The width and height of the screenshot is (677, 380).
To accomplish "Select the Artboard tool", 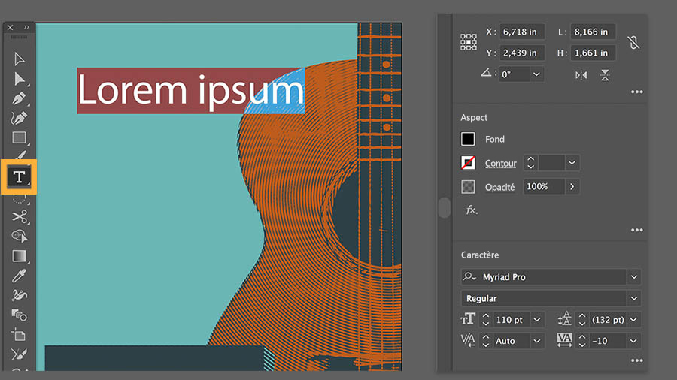I will 19,335.
